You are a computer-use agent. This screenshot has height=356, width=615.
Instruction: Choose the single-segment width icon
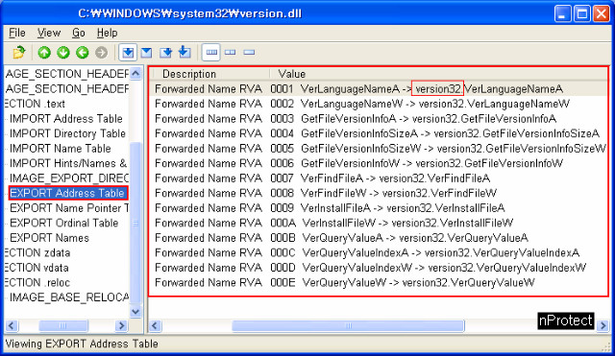pos(249,52)
